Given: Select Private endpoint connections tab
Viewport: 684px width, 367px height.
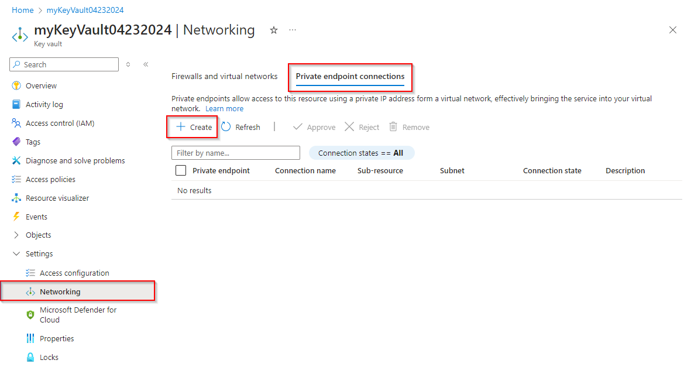Looking at the screenshot, I should [x=350, y=76].
